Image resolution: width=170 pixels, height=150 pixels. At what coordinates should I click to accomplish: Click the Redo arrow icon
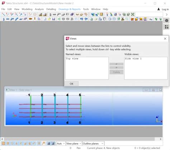[x=86, y=19]
